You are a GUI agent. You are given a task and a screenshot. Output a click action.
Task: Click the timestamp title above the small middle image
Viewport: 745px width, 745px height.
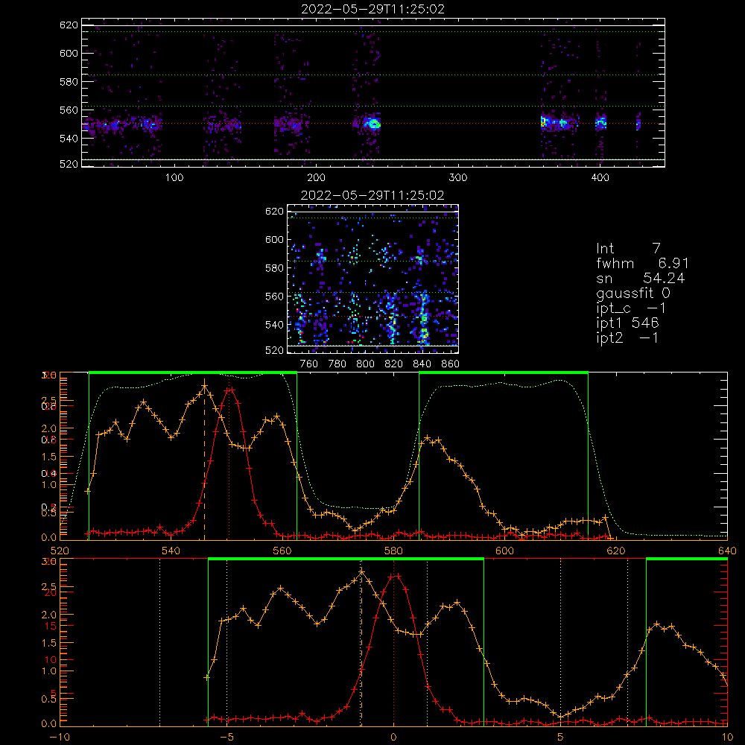[x=372, y=195]
